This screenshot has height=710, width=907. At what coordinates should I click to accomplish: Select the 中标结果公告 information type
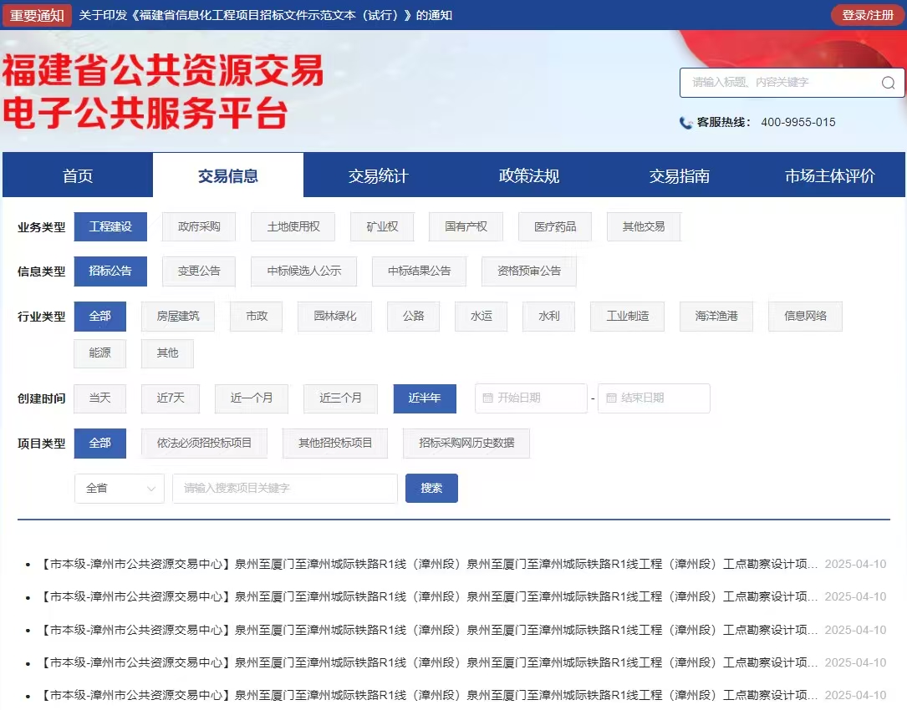419,271
